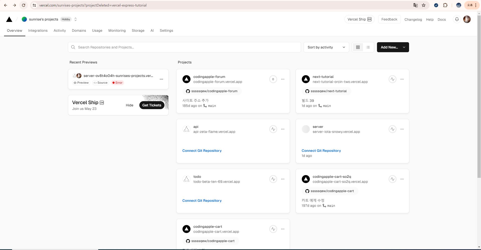Screen dimensions: 481x250
Task: Connect Git Repository for api project
Action: pyautogui.click(x=202, y=151)
